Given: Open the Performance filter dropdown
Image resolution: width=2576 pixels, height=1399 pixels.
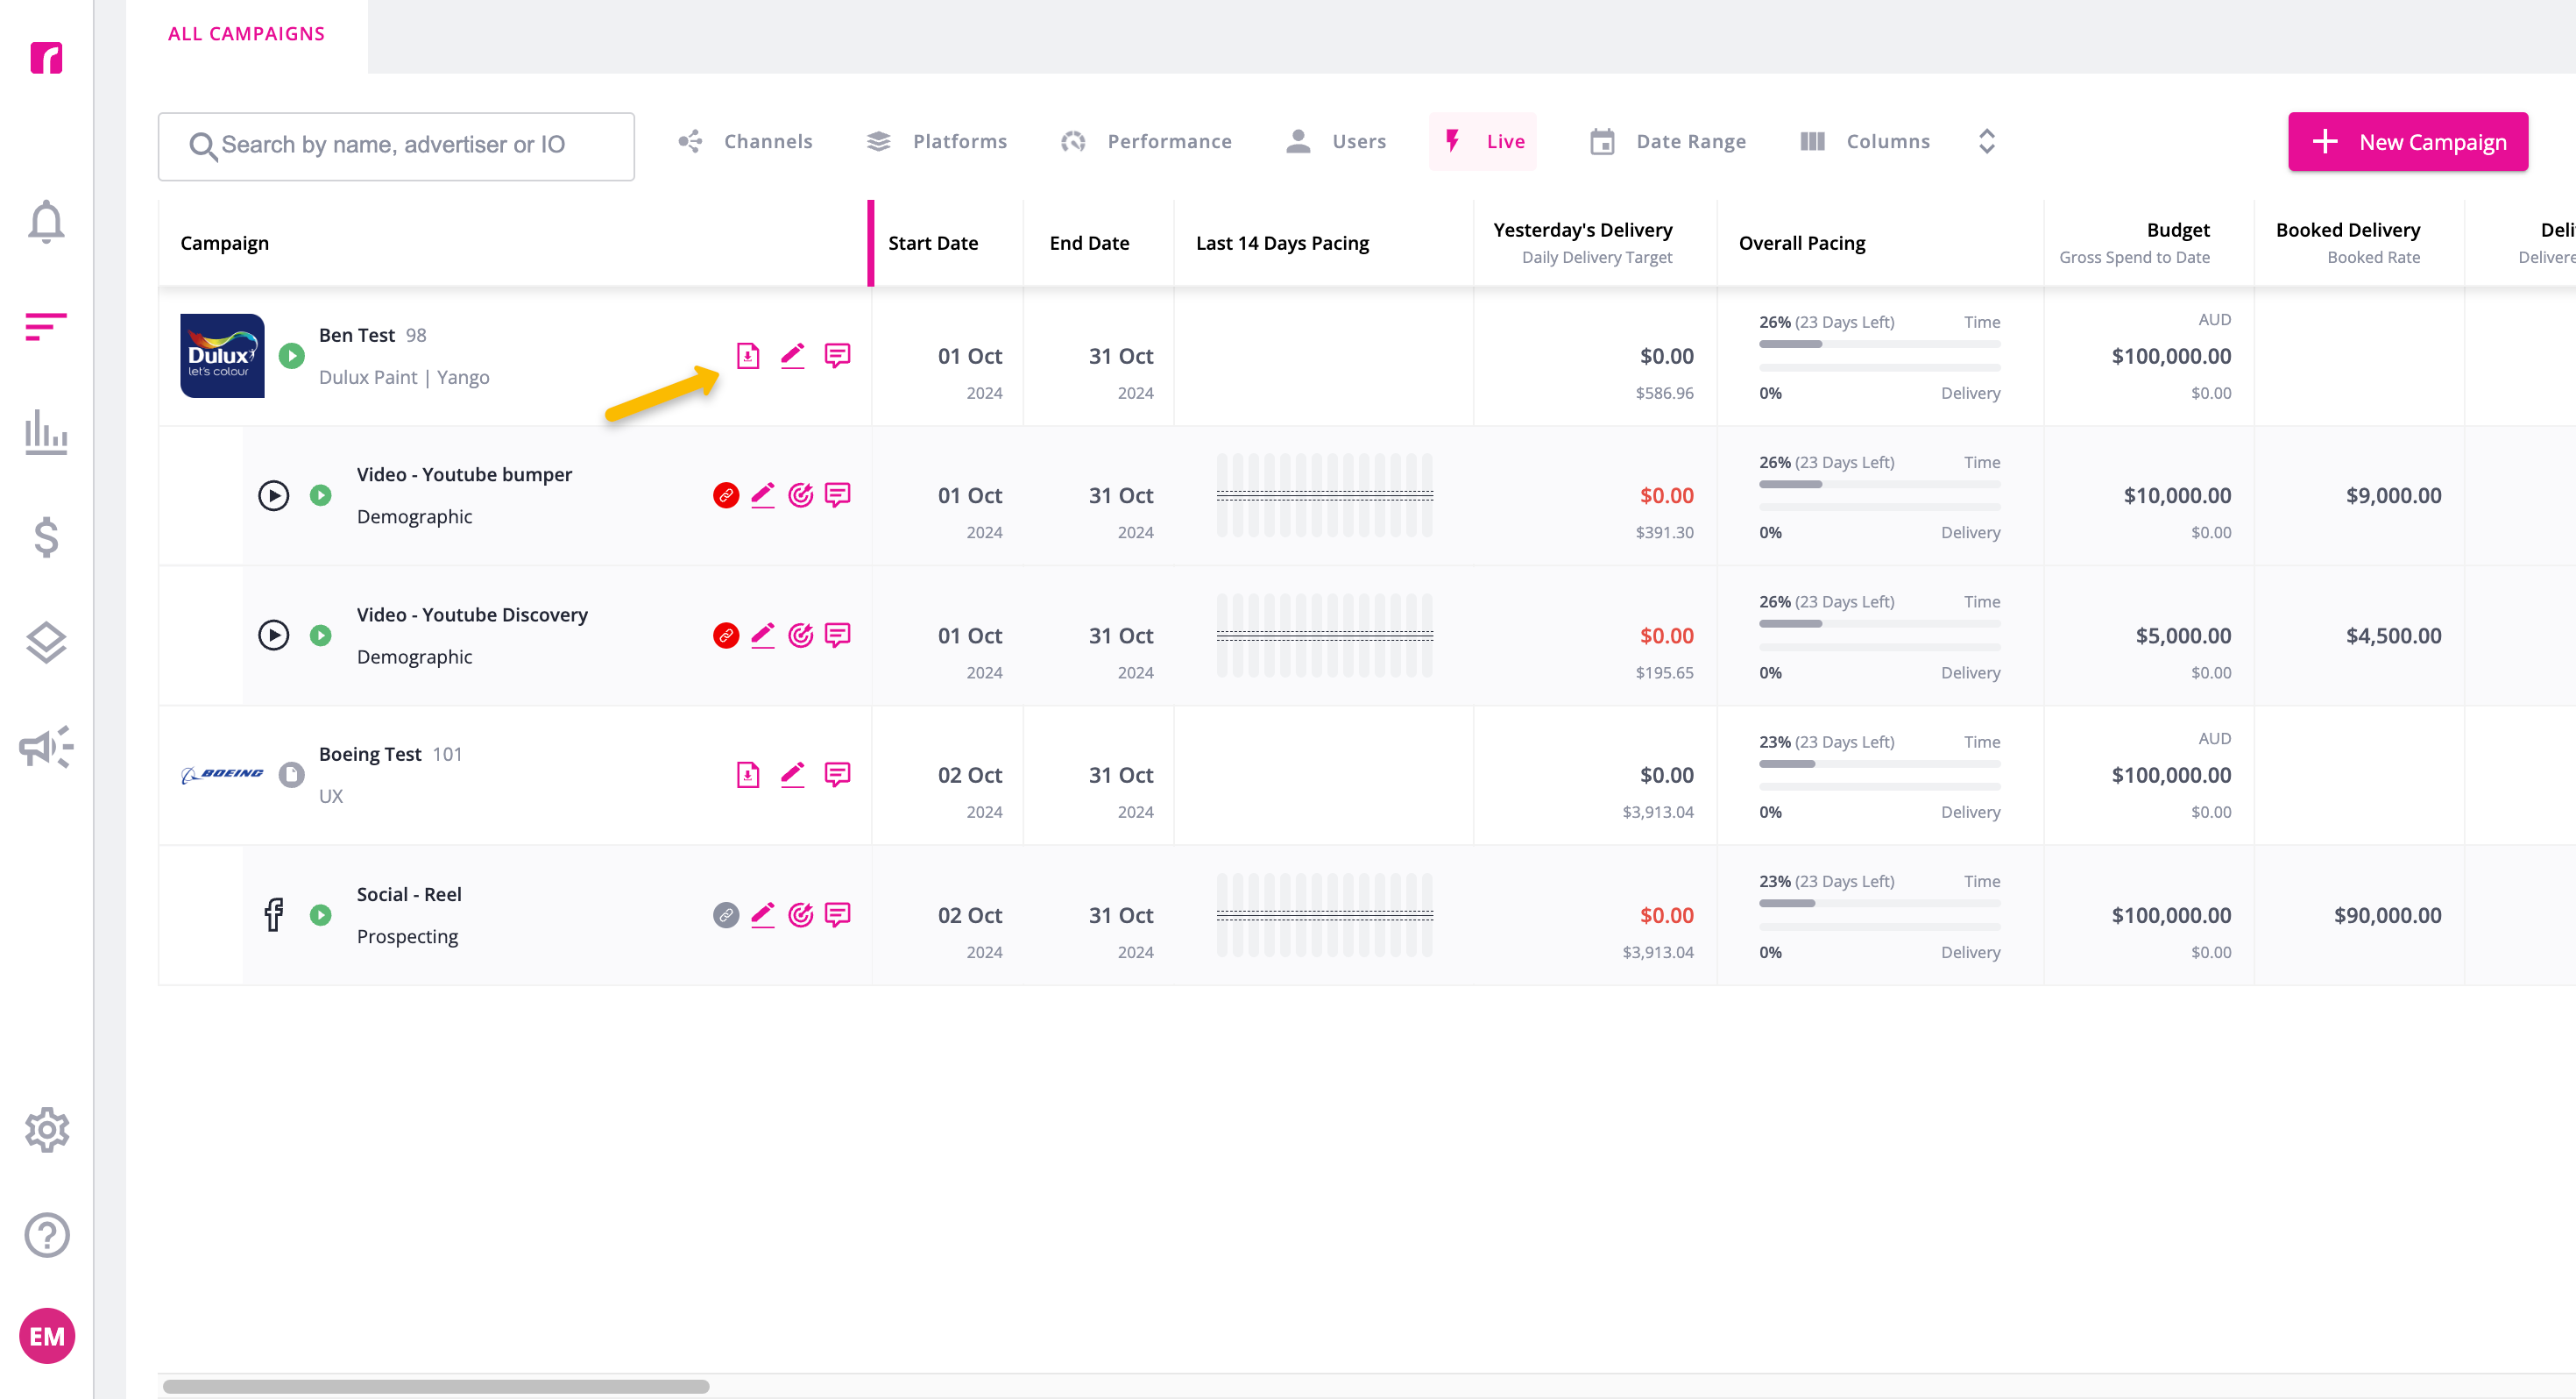Looking at the screenshot, I should pyautogui.click(x=1146, y=141).
